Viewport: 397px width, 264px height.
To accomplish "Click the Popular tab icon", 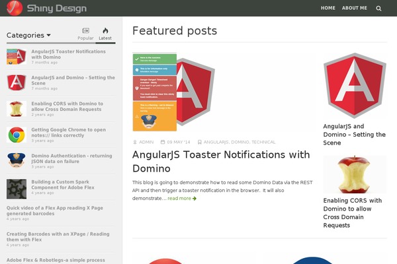I will point(85,30).
